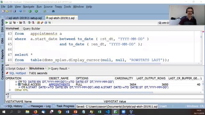The height and width of the screenshot is (115, 205).
Task: Open the Tools menu
Action: (x=67, y=7)
